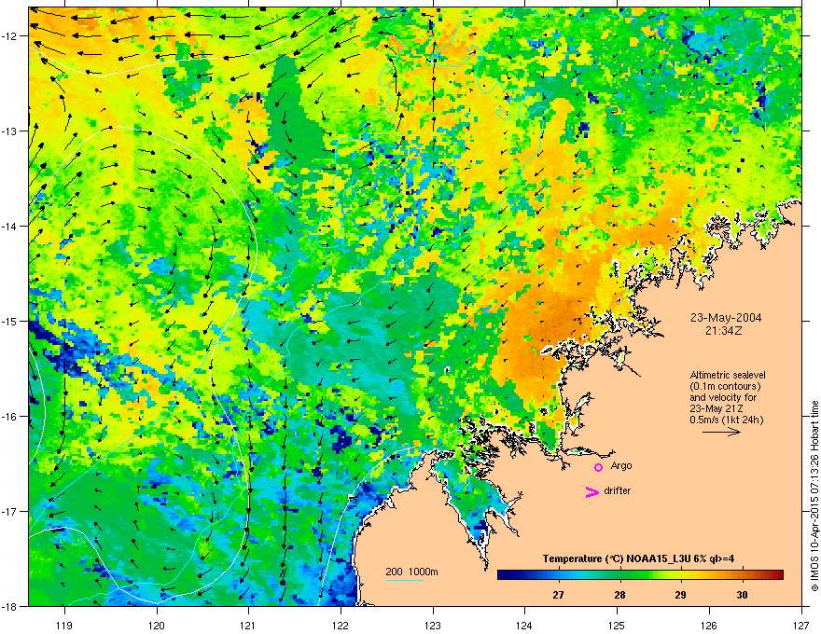
Task: Click latitude axis label -13
Action: [9, 131]
